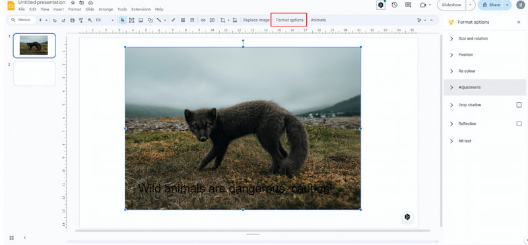Click the Zoom magnifier tool

(x=90, y=20)
